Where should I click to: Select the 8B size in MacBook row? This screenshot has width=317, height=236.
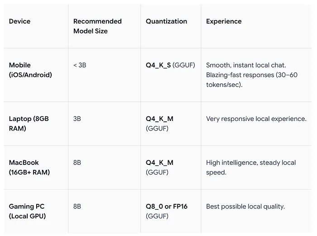77,163
